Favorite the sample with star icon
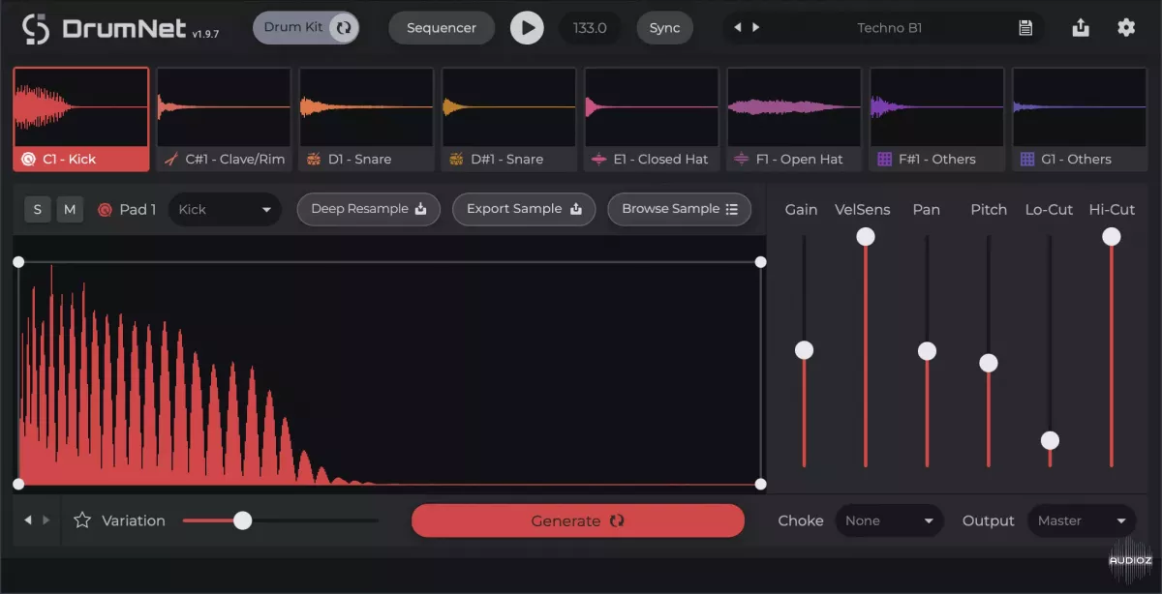This screenshot has height=594, width=1162. click(x=82, y=520)
